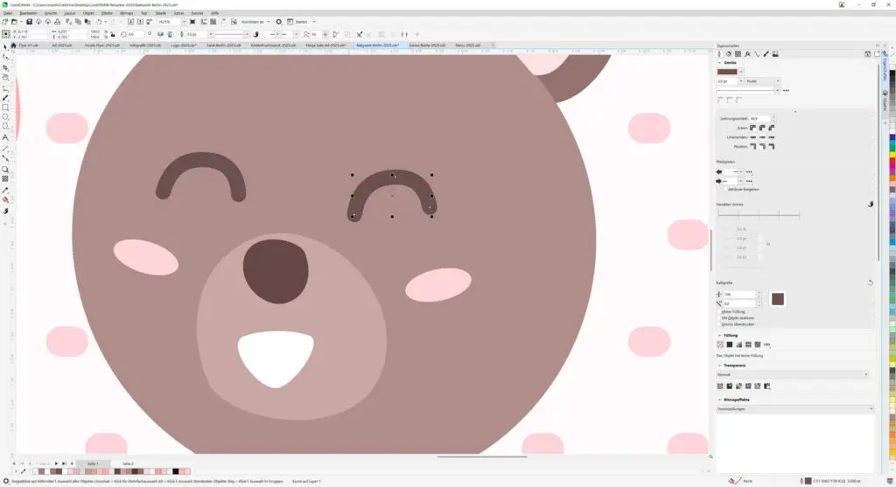The height and width of the screenshot is (487, 896).
Task: Open the Outline tab icon in Eigenschaften
Action: point(719,54)
